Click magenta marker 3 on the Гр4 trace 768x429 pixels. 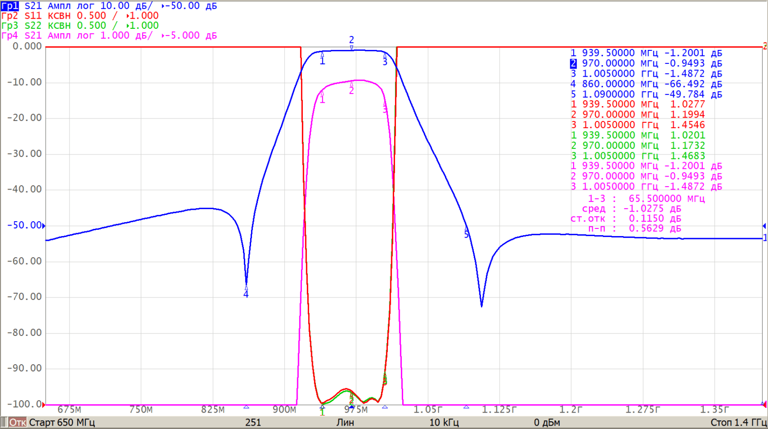(385, 109)
